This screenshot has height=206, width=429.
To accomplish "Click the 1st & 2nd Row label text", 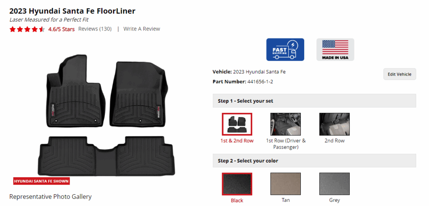I will pyautogui.click(x=237, y=141).
